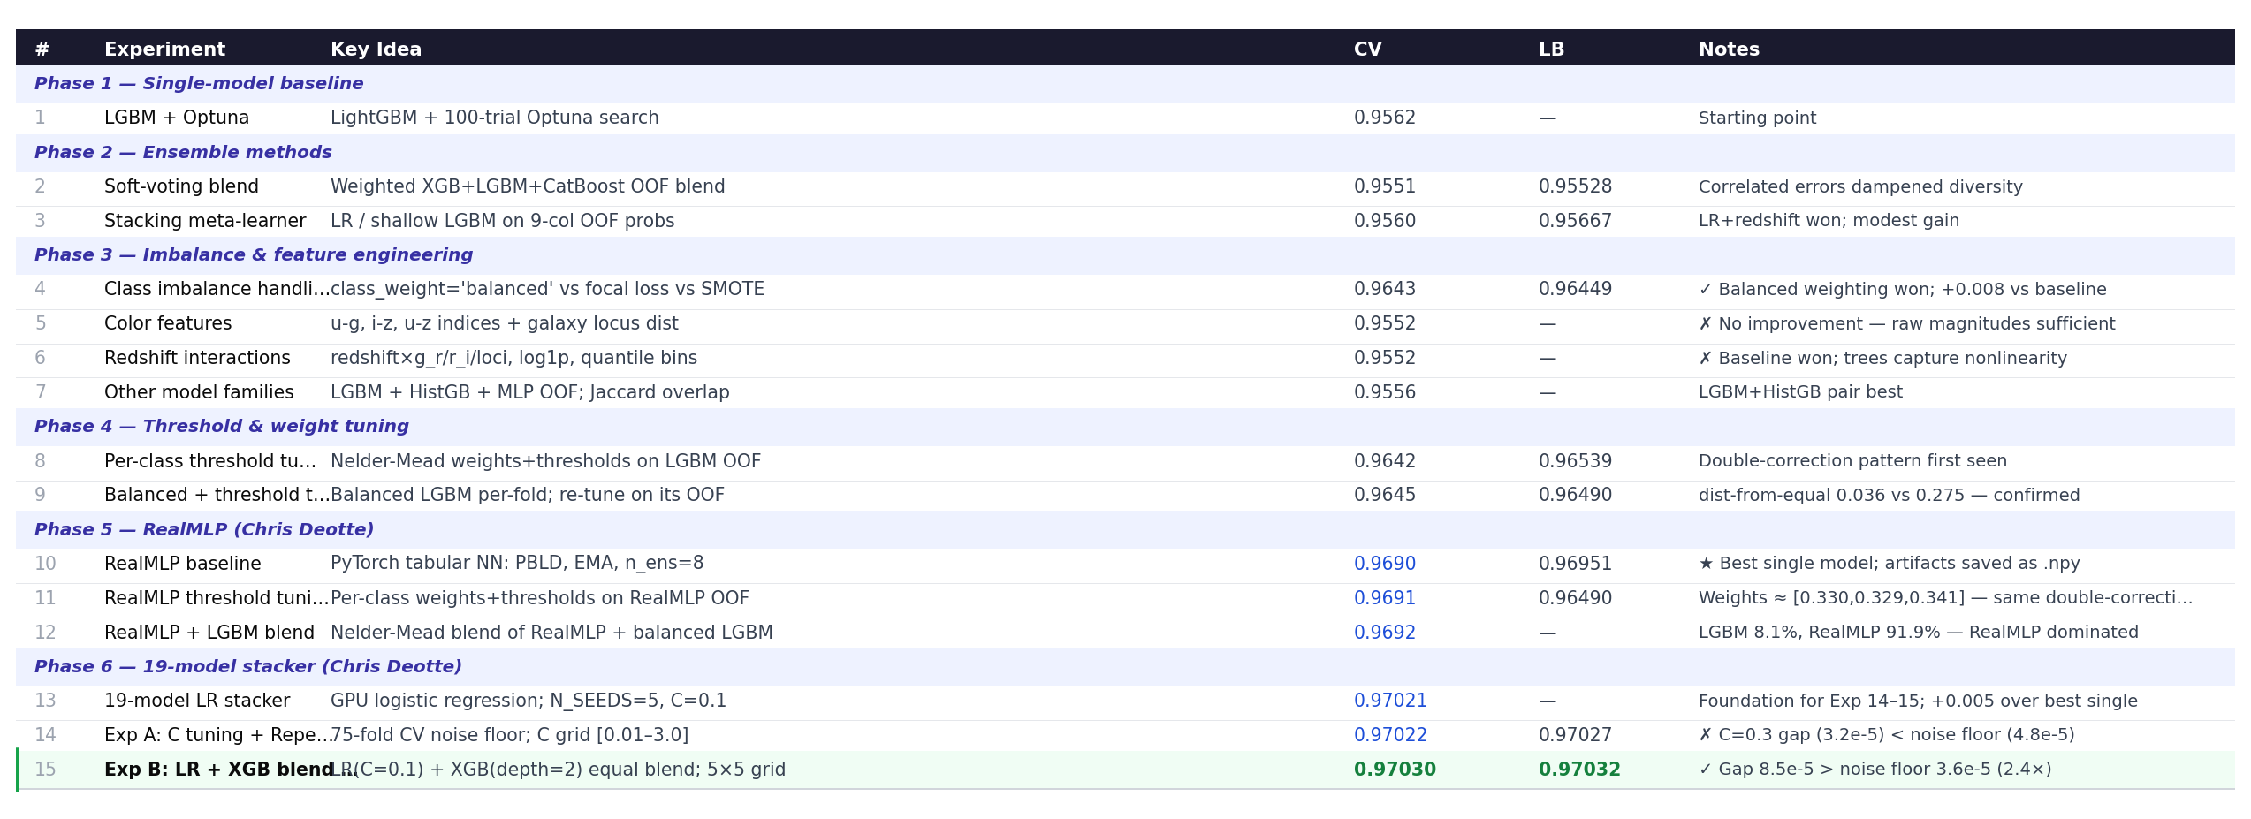
Task: Click the 'LR+redshift won; modest gain' note
Action: (1829, 221)
